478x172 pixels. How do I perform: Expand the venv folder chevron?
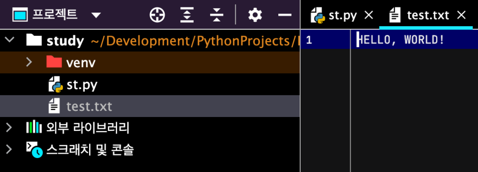tap(29, 62)
